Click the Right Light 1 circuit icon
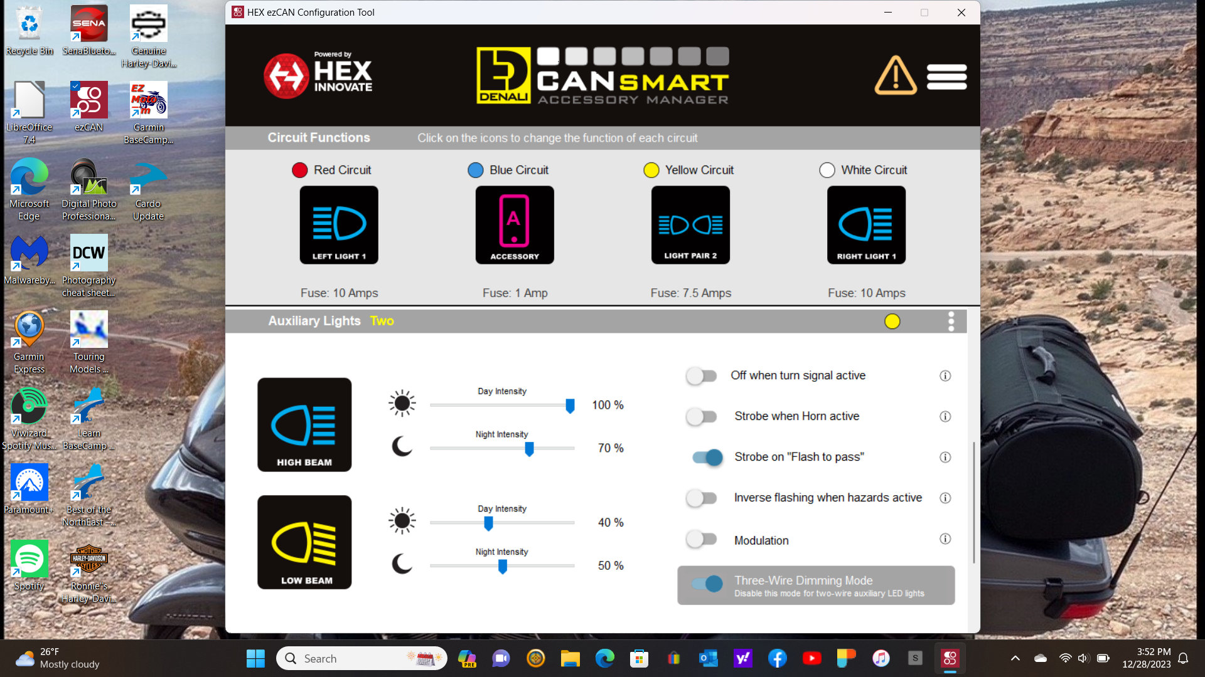This screenshot has width=1205, height=677. pyautogui.click(x=866, y=224)
